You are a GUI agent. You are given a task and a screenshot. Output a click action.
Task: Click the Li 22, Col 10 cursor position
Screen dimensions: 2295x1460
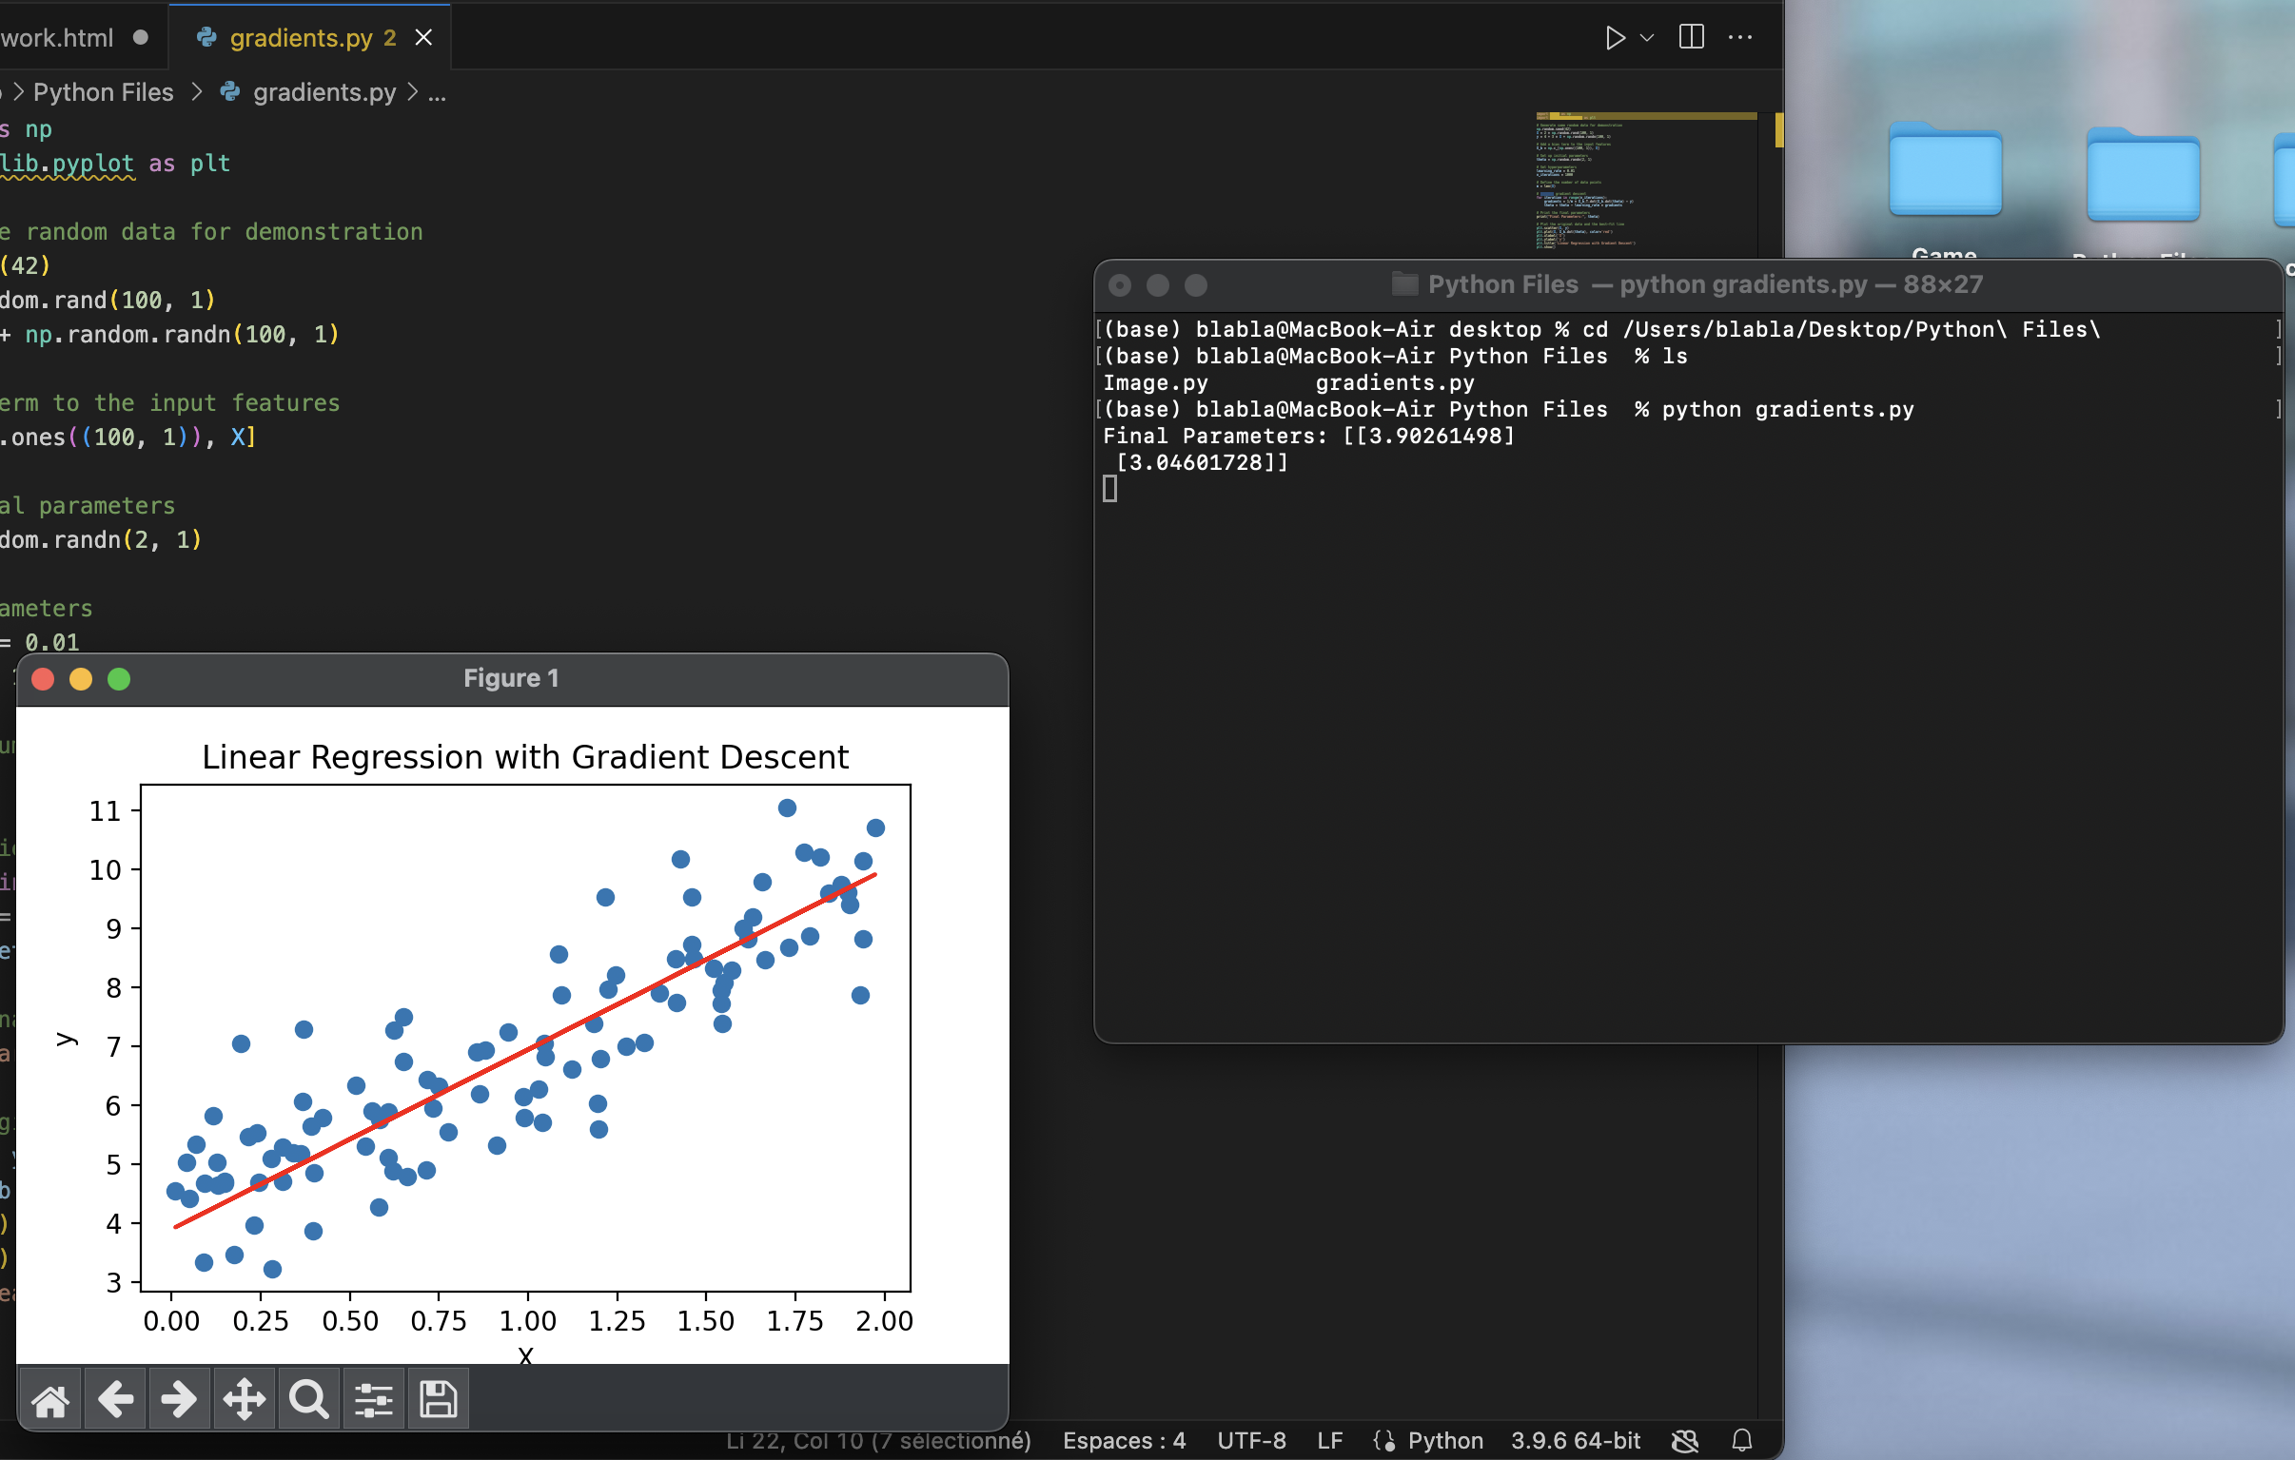point(879,1440)
